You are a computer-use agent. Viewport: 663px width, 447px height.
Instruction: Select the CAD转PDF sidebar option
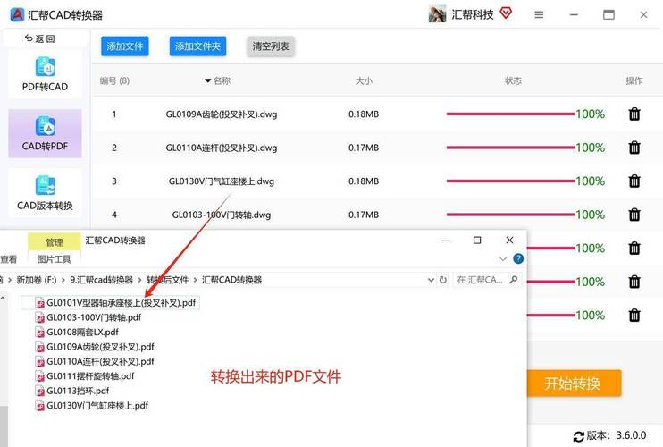[x=45, y=133]
